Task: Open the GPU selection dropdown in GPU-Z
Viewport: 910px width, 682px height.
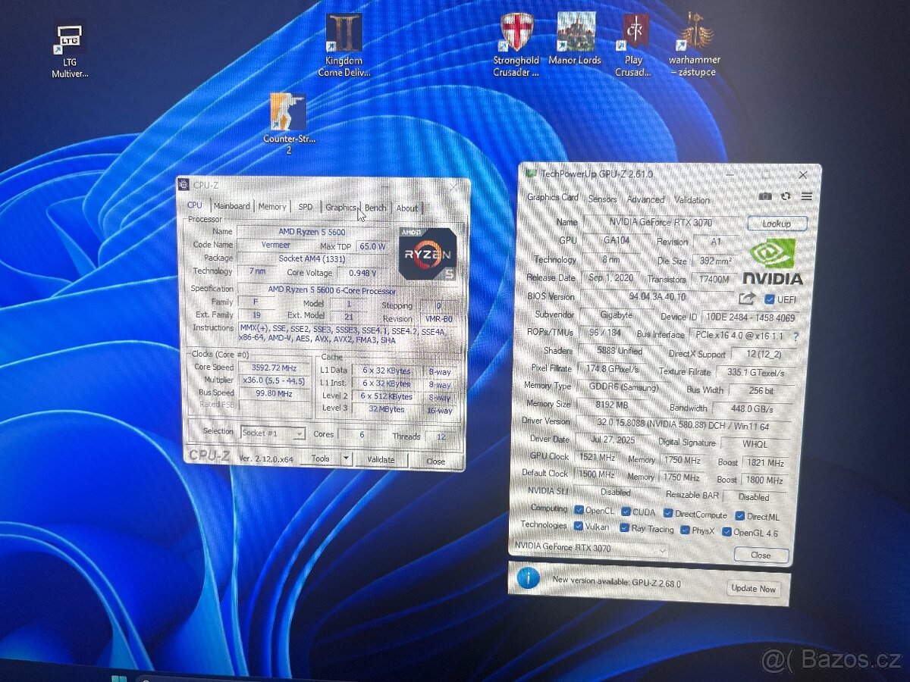Action: click(591, 548)
